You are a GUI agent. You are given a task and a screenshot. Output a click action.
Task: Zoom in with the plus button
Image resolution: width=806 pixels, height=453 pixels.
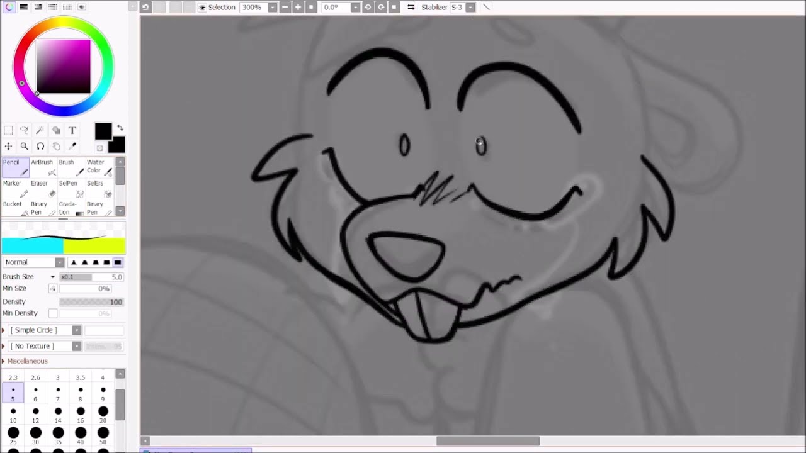[298, 7]
